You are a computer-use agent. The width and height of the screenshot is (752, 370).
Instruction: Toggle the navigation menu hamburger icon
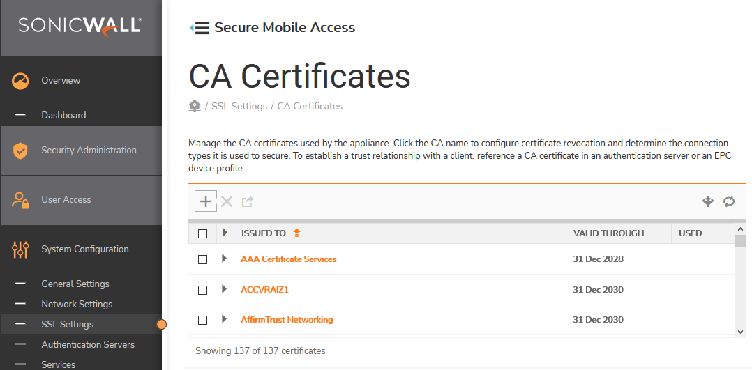201,28
